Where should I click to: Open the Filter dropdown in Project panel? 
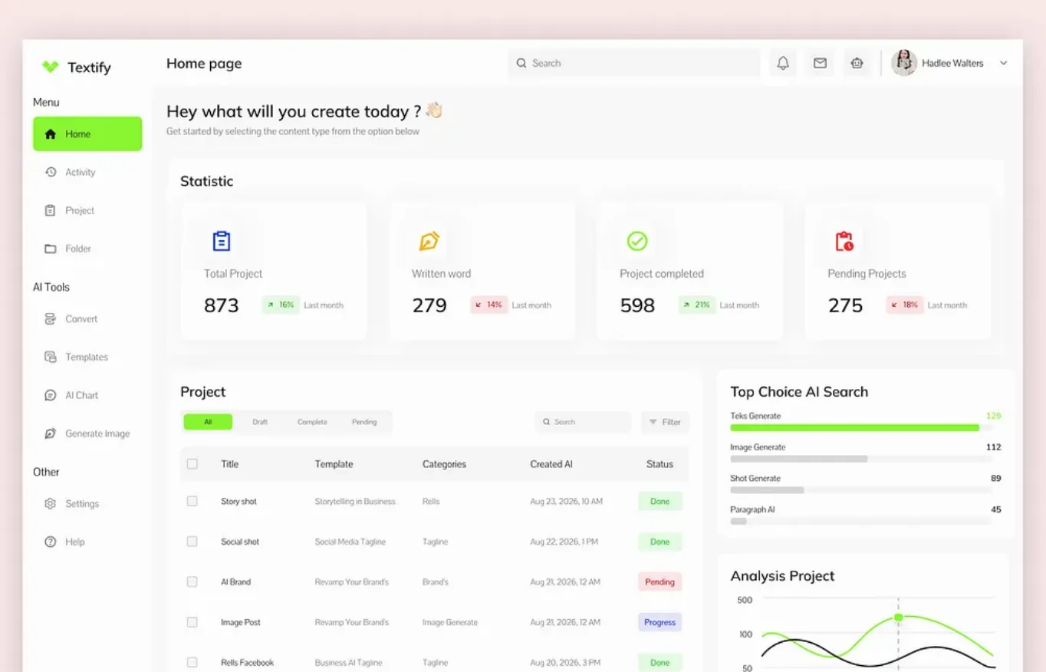coord(665,422)
